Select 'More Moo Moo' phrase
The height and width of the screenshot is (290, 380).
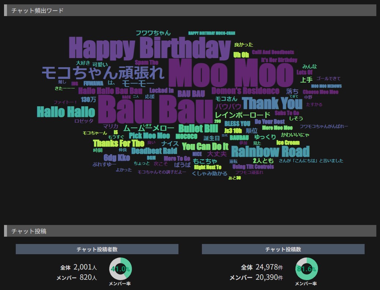click(277, 128)
